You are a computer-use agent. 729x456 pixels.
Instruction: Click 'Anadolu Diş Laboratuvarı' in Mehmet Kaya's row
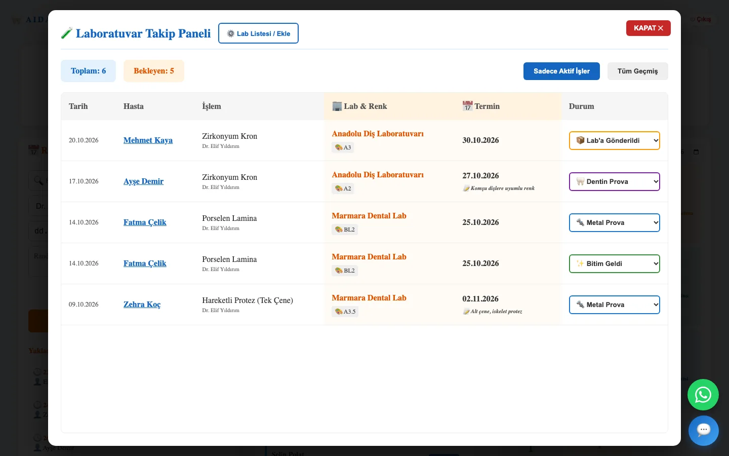coord(378,134)
